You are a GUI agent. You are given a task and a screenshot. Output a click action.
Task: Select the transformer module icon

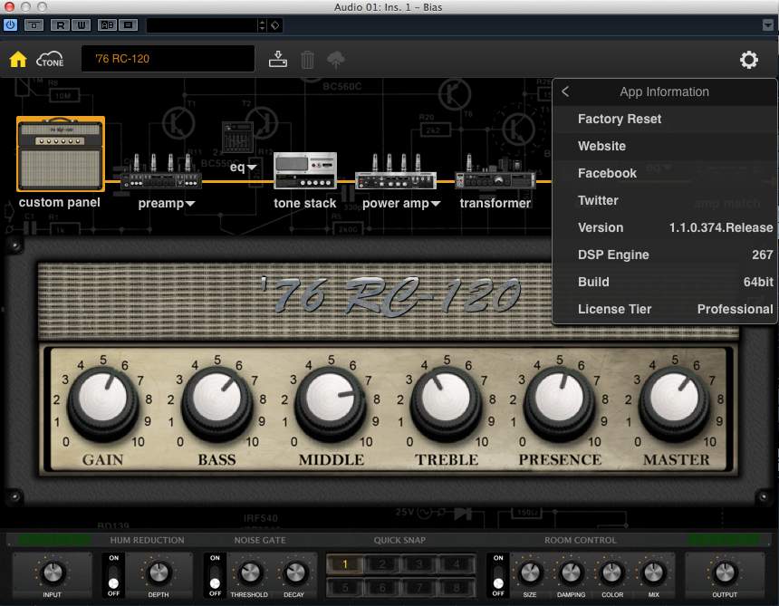click(494, 172)
